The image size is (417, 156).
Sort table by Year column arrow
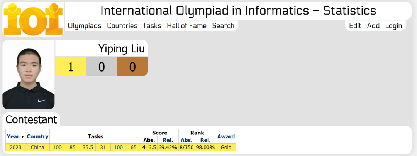click(x=23, y=137)
